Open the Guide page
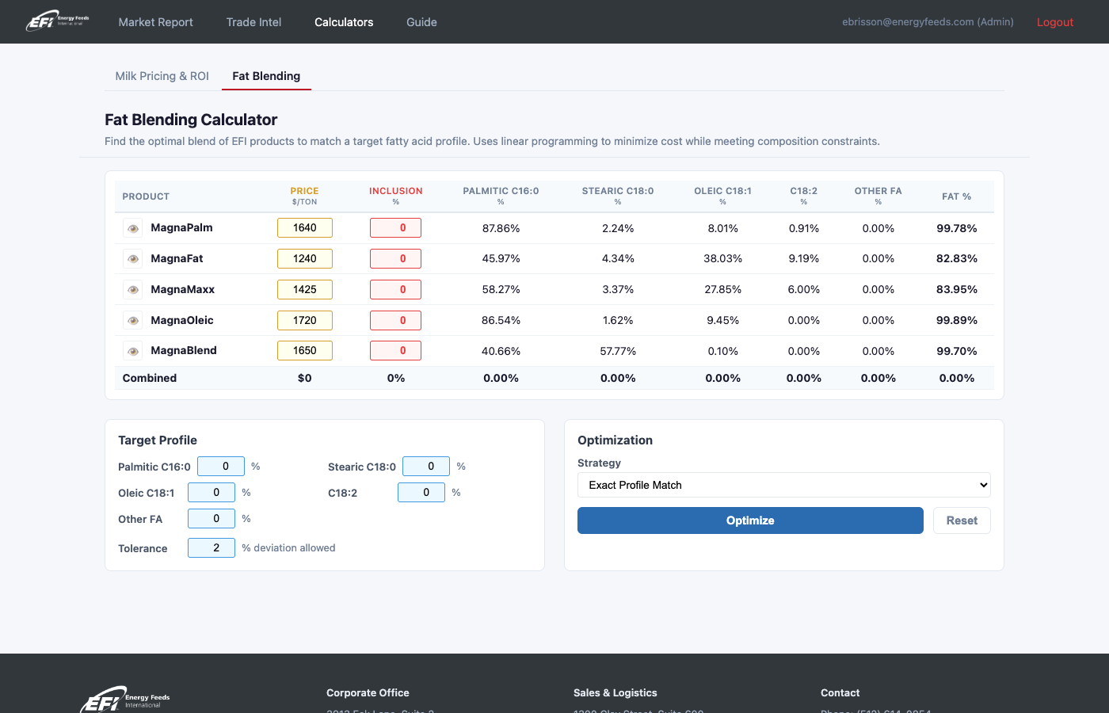Screen dimensions: 1109x713 (421, 21)
